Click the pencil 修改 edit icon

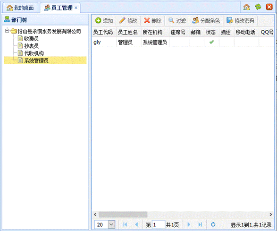click(x=122, y=20)
